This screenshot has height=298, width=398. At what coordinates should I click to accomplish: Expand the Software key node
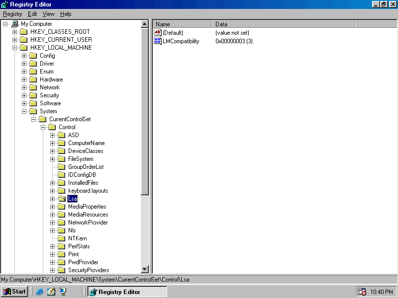point(24,103)
